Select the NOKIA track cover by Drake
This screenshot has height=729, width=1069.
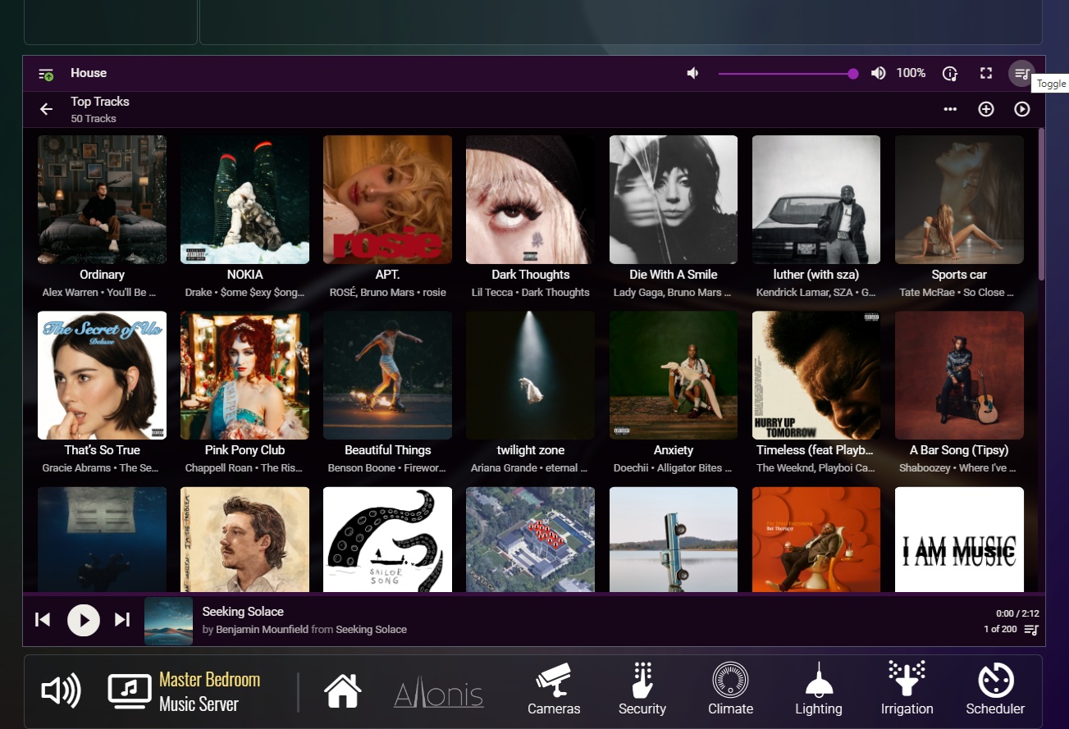coord(244,199)
